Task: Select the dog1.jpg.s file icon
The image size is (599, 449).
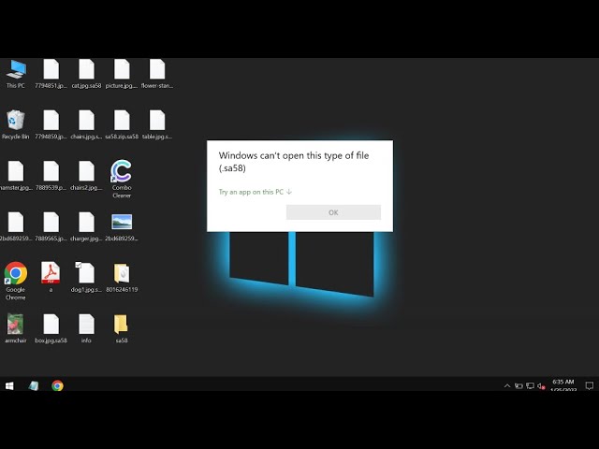Action: tap(87, 273)
